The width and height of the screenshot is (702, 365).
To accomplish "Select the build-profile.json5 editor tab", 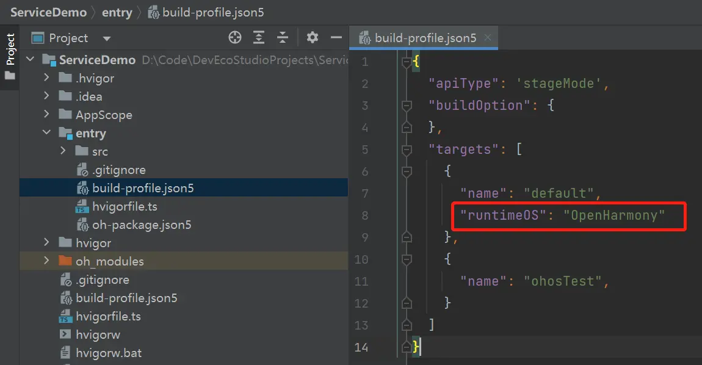I will click(423, 38).
